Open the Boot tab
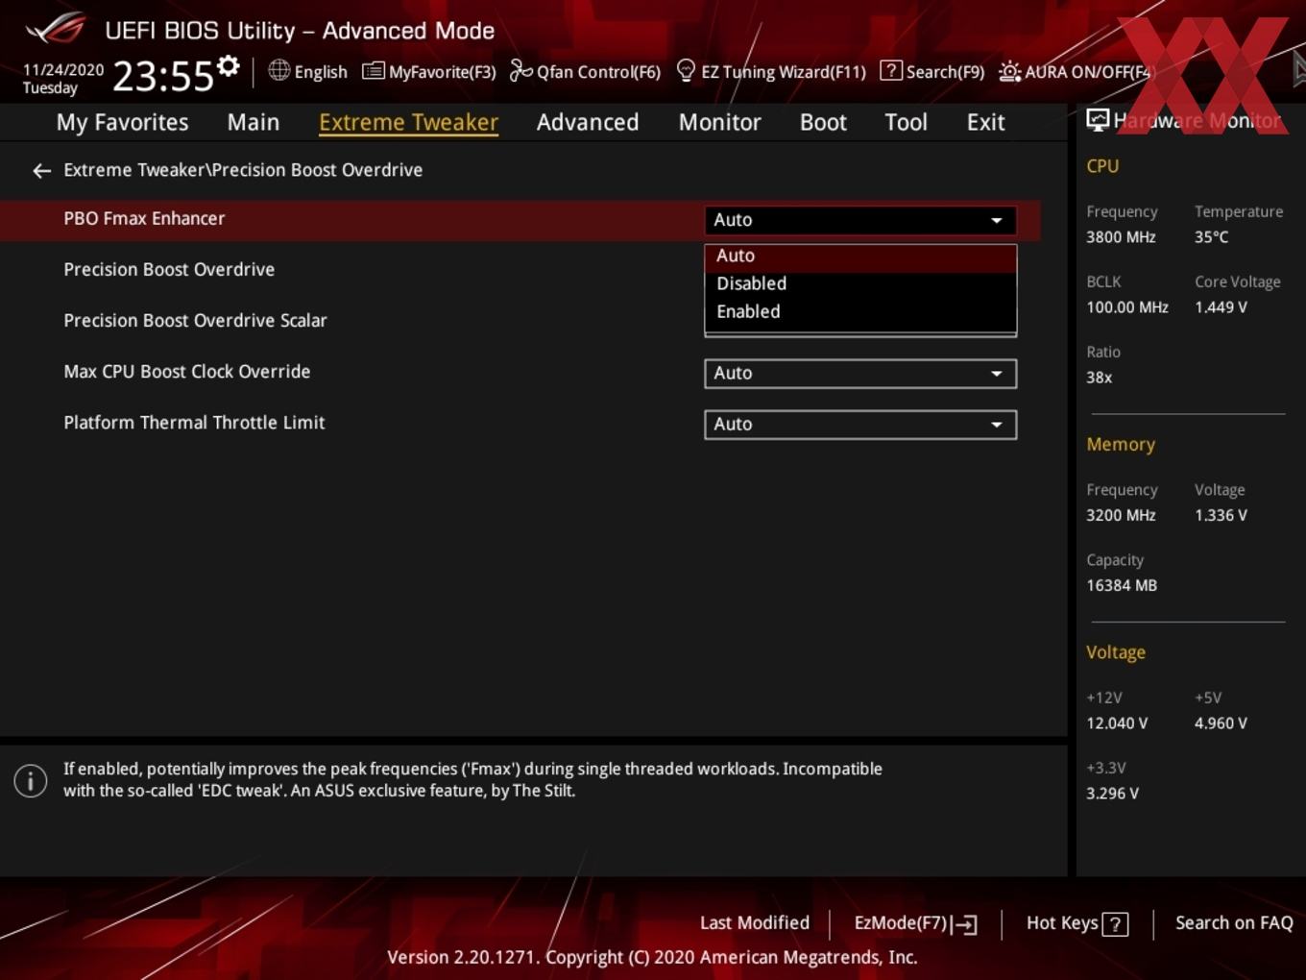Viewport: 1306px width, 980px height. [823, 122]
